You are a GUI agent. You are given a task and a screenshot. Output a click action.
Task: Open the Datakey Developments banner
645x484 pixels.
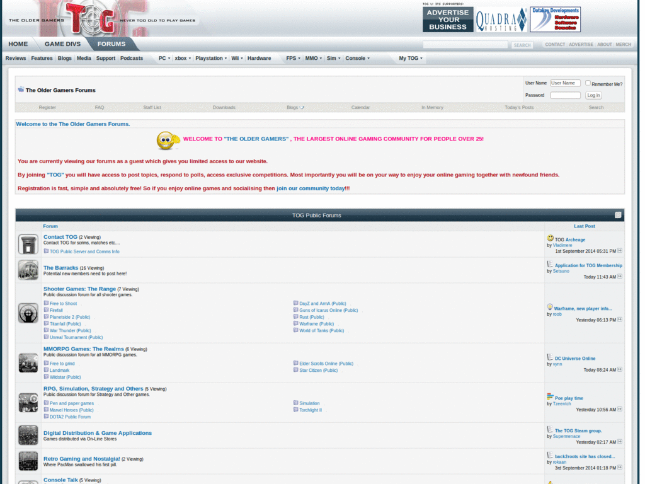pyautogui.click(x=555, y=20)
